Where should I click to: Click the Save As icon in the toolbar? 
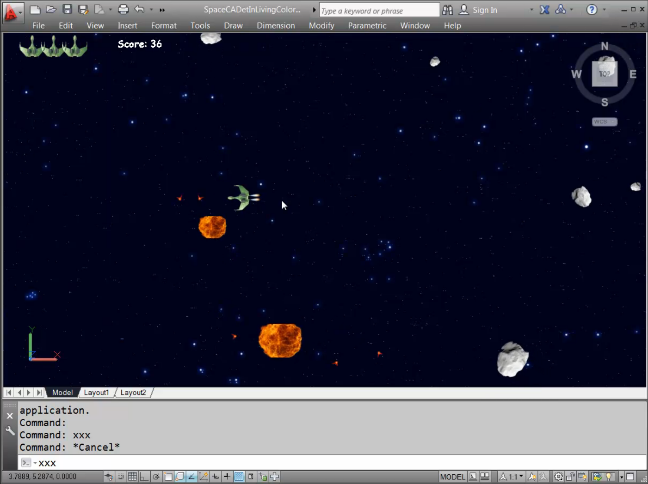pos(83,9)
